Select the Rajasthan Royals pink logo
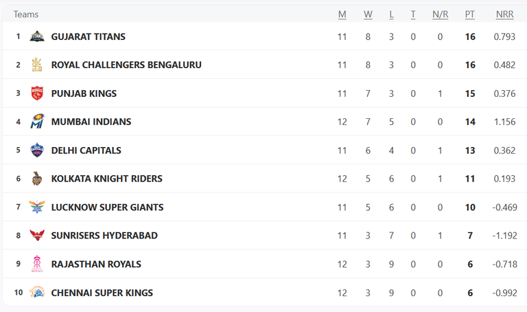Viewport: 527px width, 312px height. click(37, 264)
